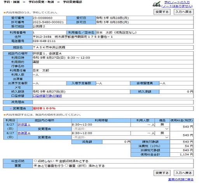This screenshot has width=199, height=183.
Task: Open the 口座振替対象の確認 link
Action: coord(47,96)
